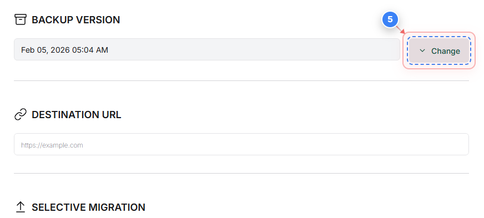The width and height of the screenshot is (484, 218).
Task: Click the Change text label
Action: click(445, 51)
